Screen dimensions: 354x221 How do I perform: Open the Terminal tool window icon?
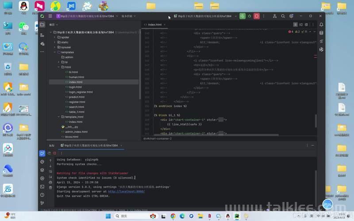click(x=42, y=187)
